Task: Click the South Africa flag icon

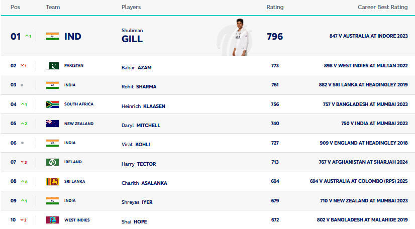Action: tap(52, 104)
